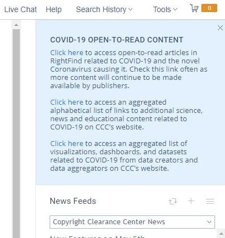Click the bottom-right scroll up arrow
Screen dimensions: 225x238
tap(221, 234)
